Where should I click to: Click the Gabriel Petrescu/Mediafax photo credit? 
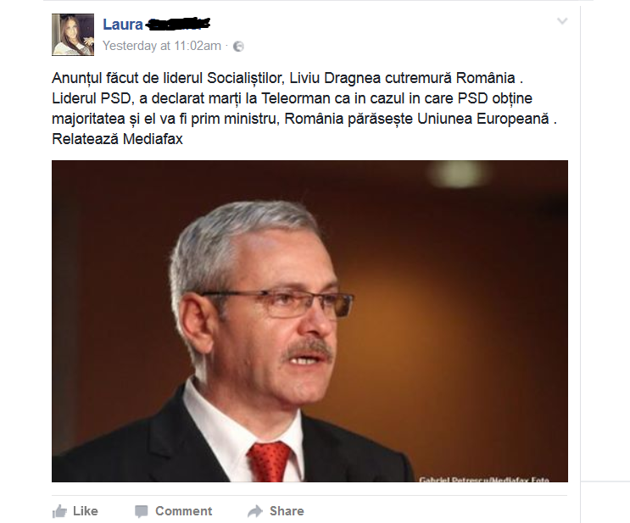click(484, 479)
